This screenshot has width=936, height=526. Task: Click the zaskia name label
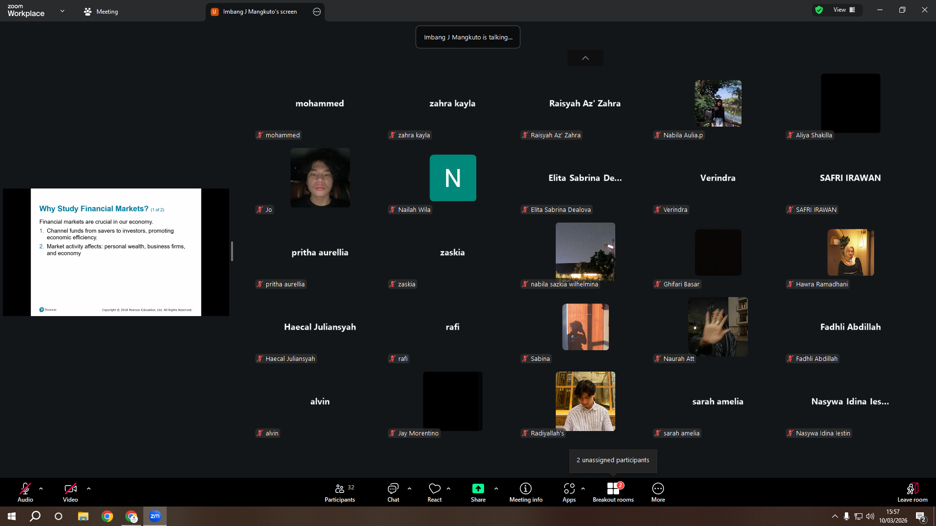click(x=403, y=284)
